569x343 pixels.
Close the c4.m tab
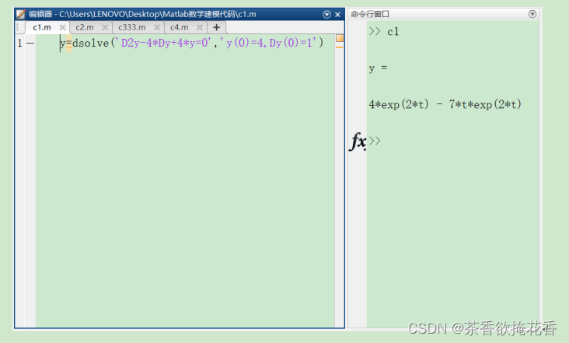click(x=200, y=27)
